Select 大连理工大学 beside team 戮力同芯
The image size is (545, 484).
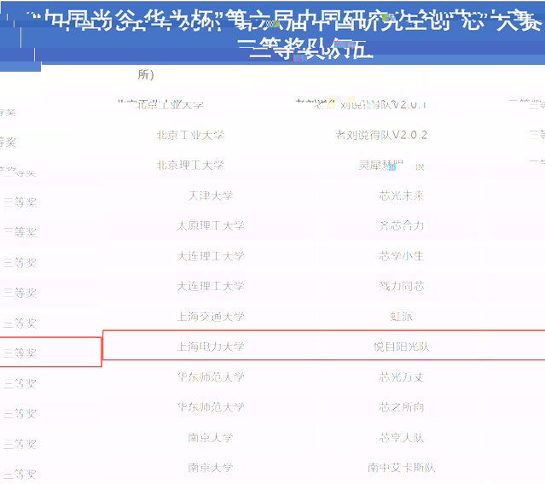tap(211, 286)
